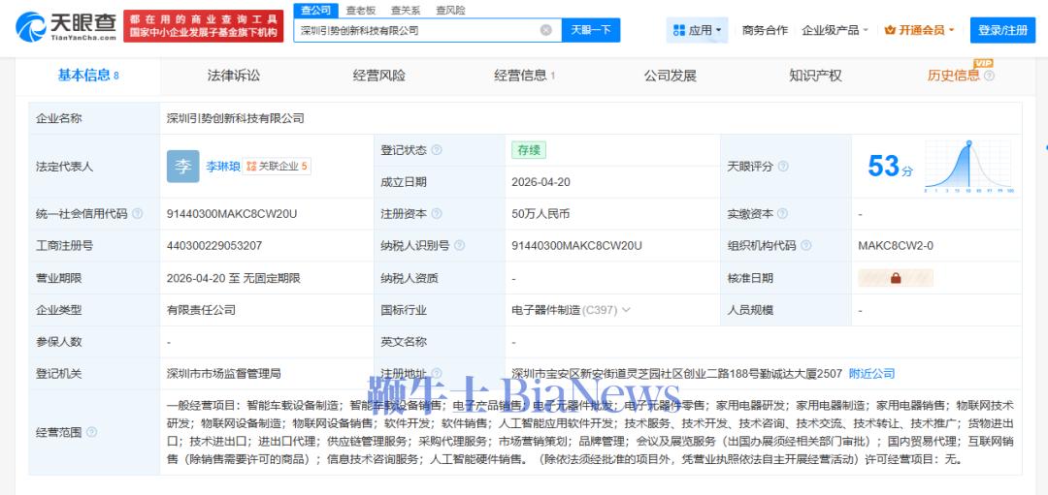This screenshot has width=1048, height=495.
Task: Click the 天眼一下 search button
Action: coord(591,30)
